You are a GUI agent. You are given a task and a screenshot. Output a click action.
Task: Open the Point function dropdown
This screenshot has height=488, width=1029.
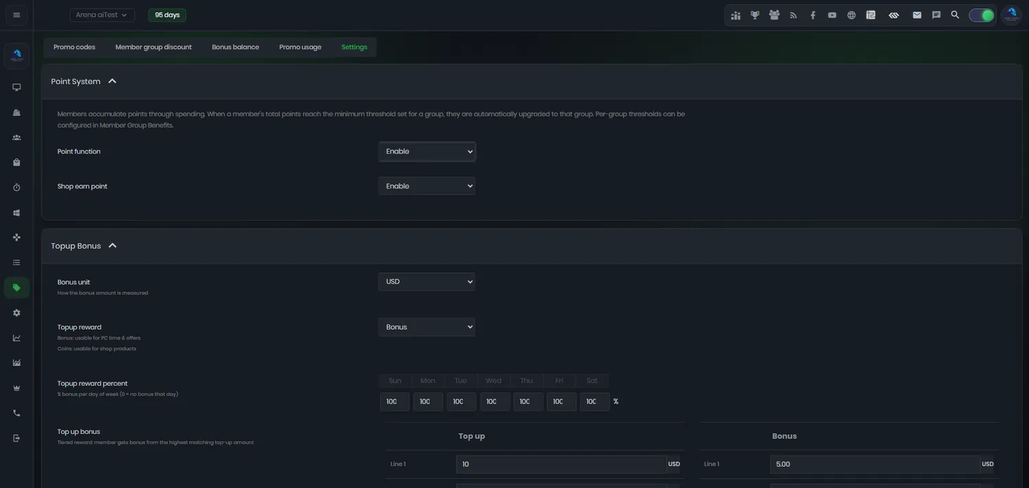(427, 151)
